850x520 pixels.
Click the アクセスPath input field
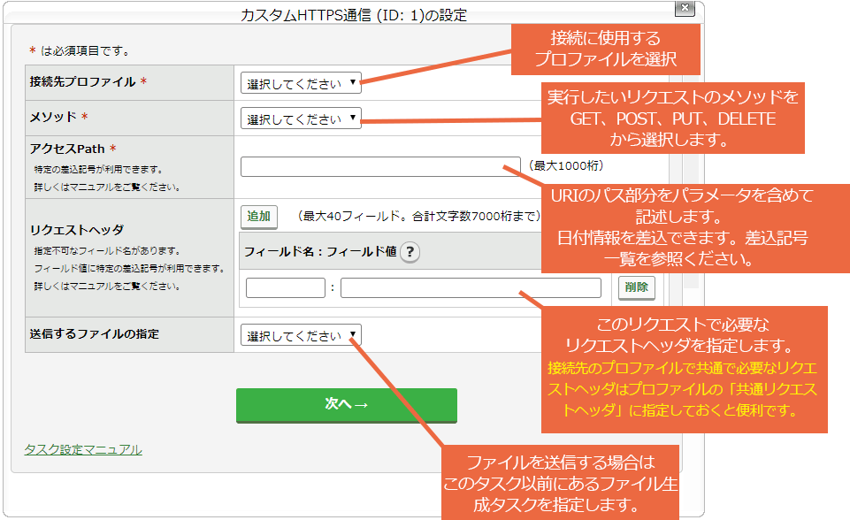click(380, 166)
